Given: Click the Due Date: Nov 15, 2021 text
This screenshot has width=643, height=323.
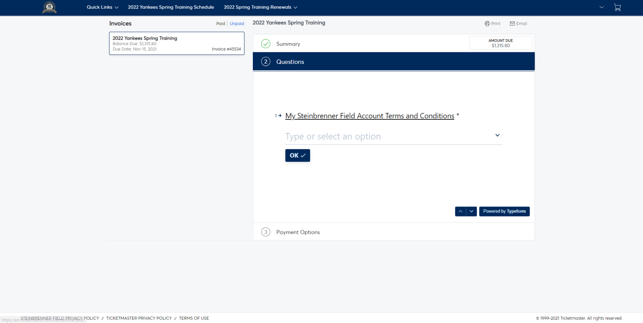Looking at the screenshot, I should [x=134, y=49].
